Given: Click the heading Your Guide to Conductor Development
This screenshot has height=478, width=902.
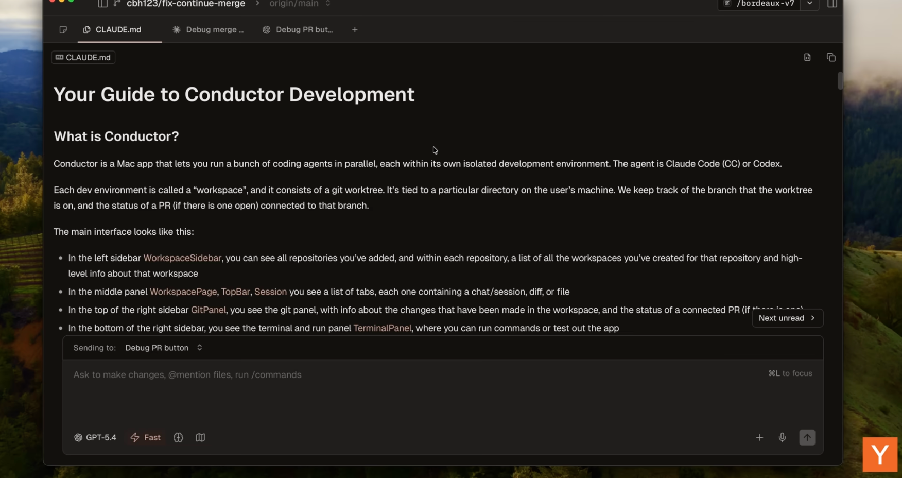Looking at the screenshot, I should pos(234,94).
